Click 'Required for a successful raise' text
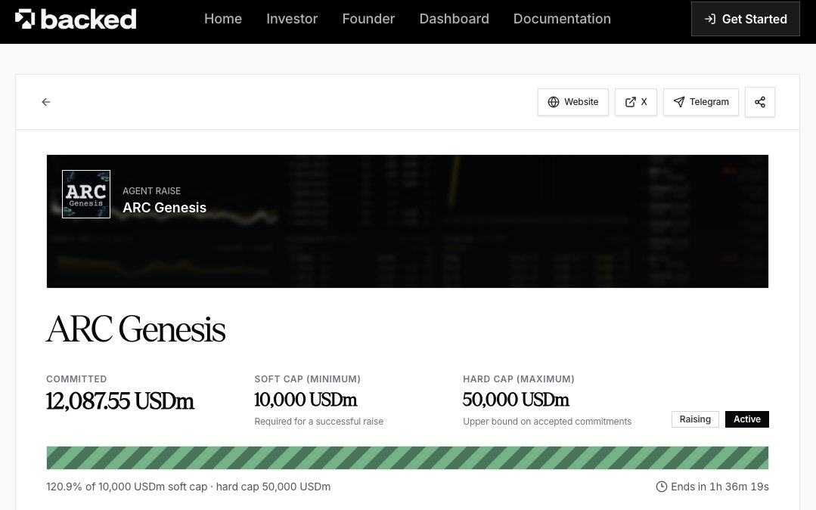The image size is (816, 510). point(318,421)
